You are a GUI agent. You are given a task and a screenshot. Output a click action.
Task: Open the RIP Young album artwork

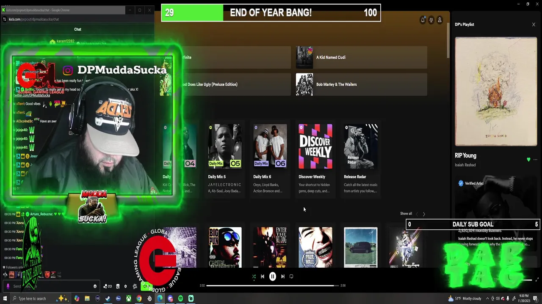click(496, 92)
